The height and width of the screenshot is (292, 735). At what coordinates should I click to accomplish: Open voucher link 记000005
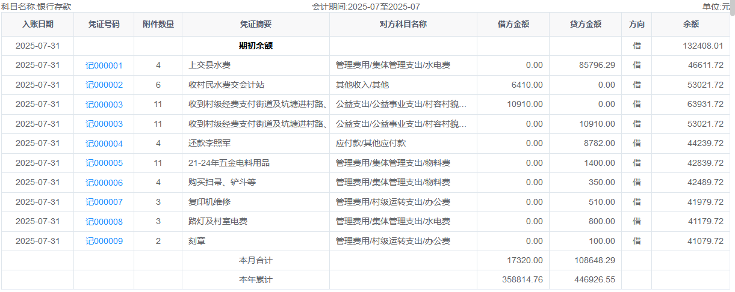[104, 163]
